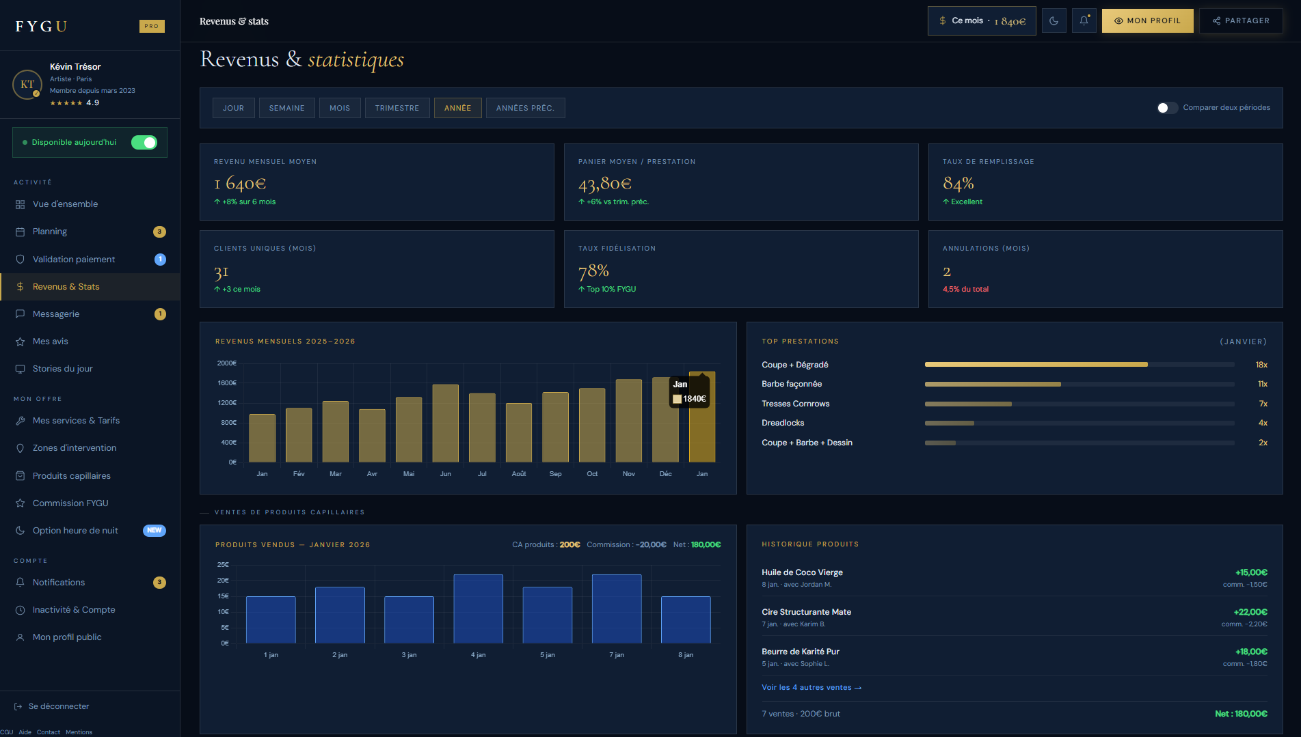Image resolution: width=1301 pixels, height=737 pixels.
Task: Click Coupe + Dégradé progress bar
Action: click(x=1079, y=365)
